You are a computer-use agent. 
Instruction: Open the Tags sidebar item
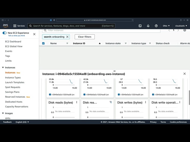click(7, 56)
